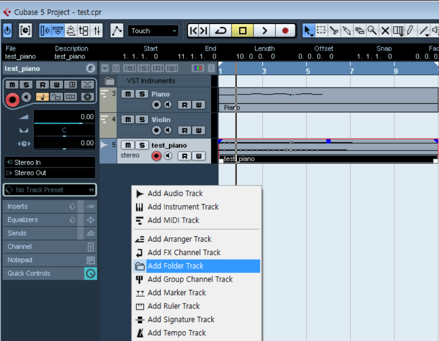Image resolution: width=439 pixels, height=341 pixels.
Task: Click Go to previous marker button
Action: click(193, 31)
